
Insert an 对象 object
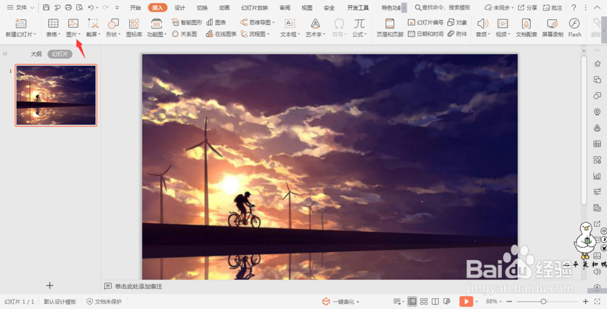[457, 22]
